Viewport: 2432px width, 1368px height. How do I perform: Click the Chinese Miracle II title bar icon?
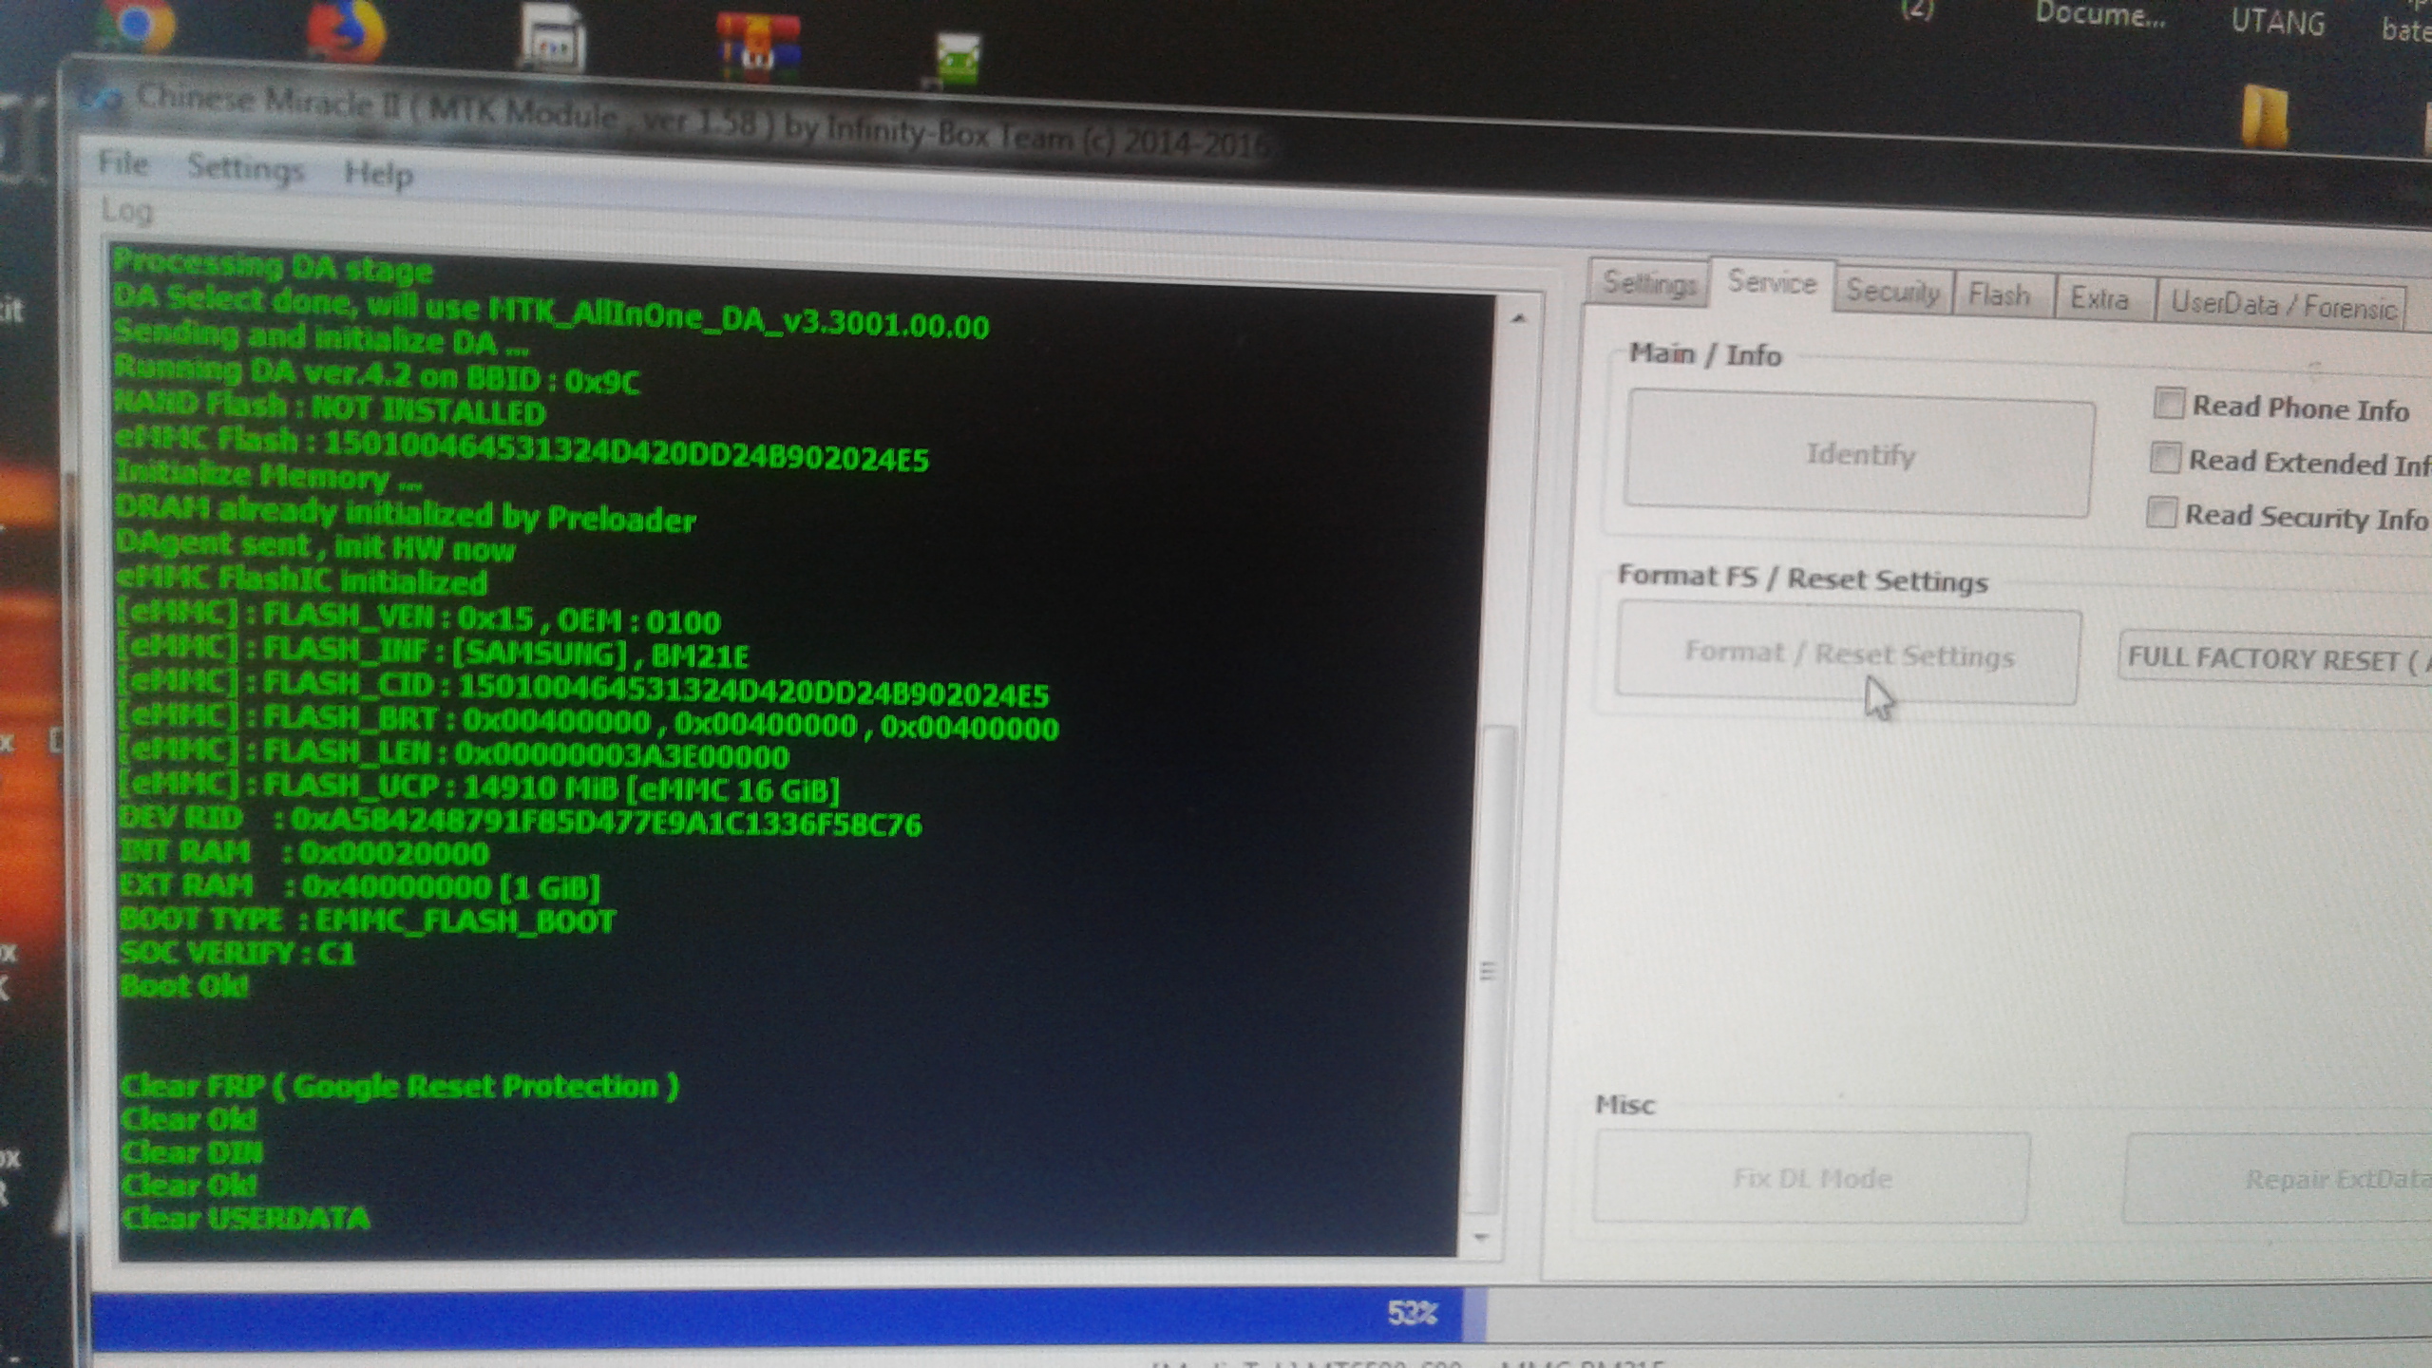tap(101, 98)
